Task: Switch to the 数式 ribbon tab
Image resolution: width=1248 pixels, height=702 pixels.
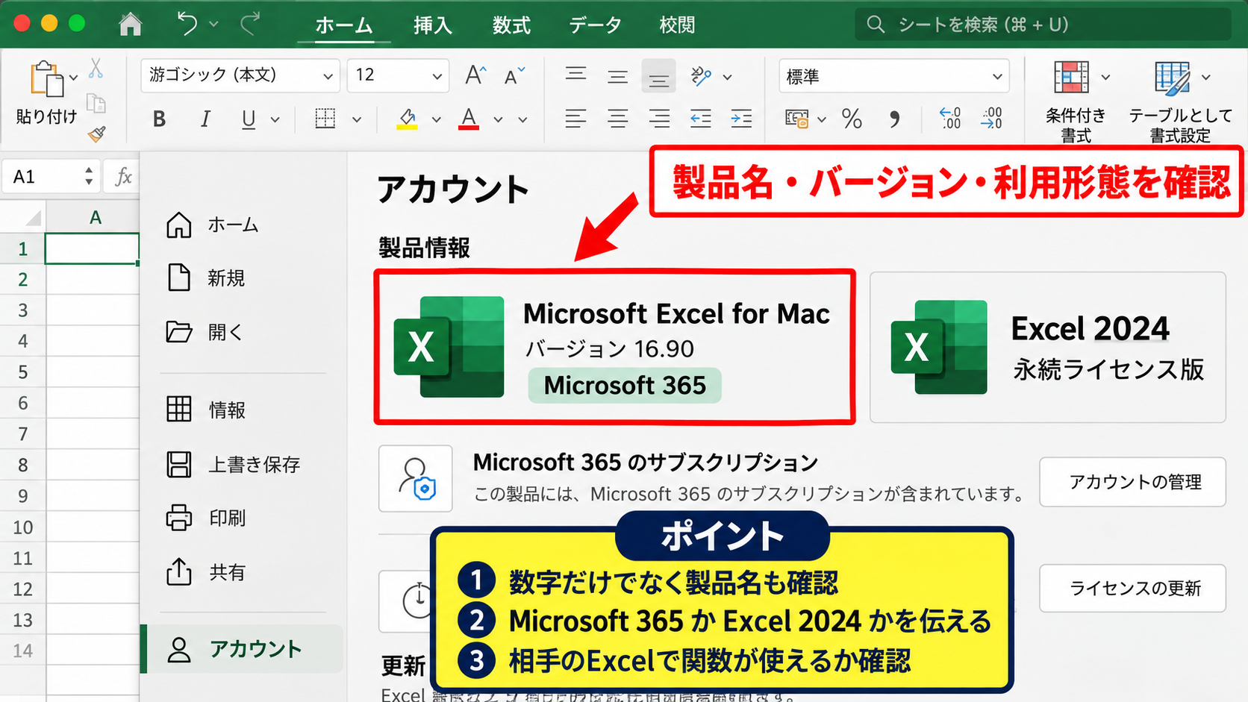Action: (511, 25)
